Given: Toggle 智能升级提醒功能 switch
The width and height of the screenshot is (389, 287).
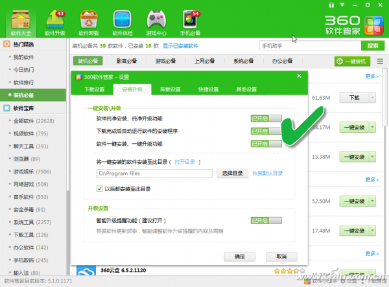Looking at the screenshot, I should point(266,220).
